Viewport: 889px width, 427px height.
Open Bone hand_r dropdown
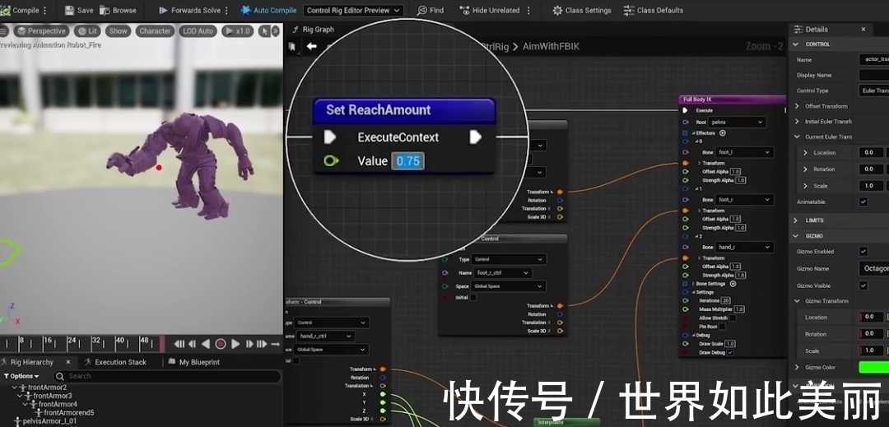[744, 247]
